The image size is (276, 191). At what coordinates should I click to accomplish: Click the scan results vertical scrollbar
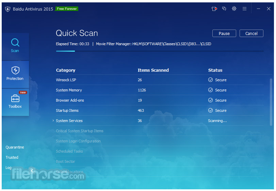pyautogui.click(x=271, y=102)
